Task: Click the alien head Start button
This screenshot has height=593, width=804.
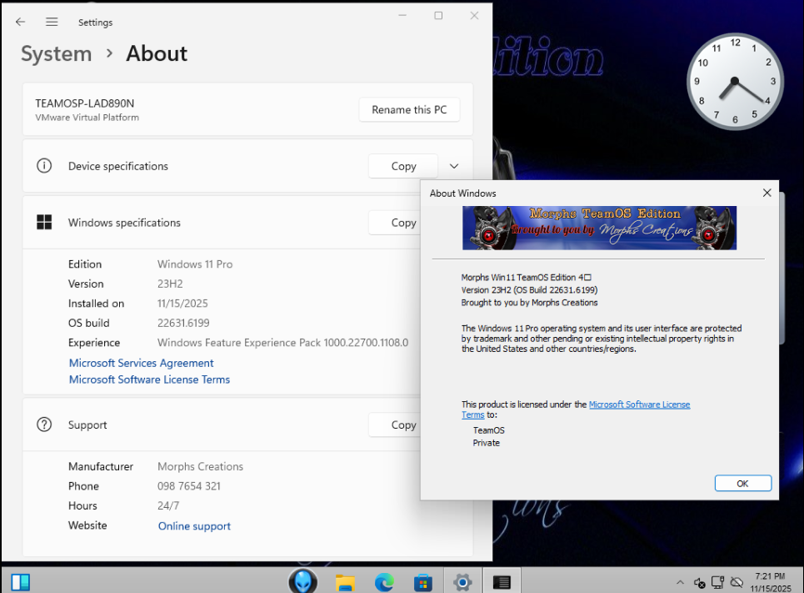Action: [x=302, y=581]
